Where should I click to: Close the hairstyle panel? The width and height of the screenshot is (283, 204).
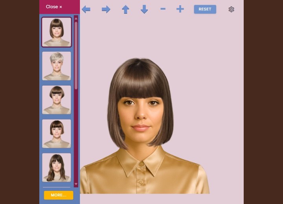(x=54, y=7)
